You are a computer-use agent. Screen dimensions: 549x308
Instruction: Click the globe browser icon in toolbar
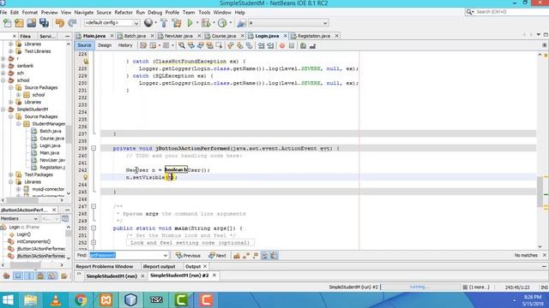[x=148, y=23]
